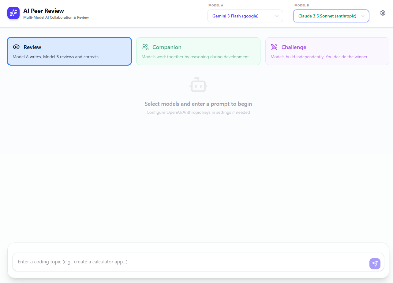Click the Challenge mode card

point(327,51)
